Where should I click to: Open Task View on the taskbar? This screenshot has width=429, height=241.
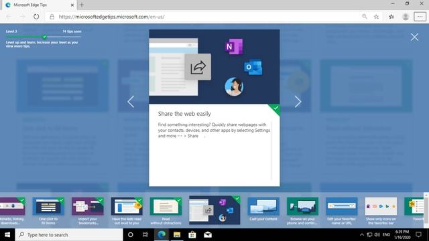click(x=145, y=235)
